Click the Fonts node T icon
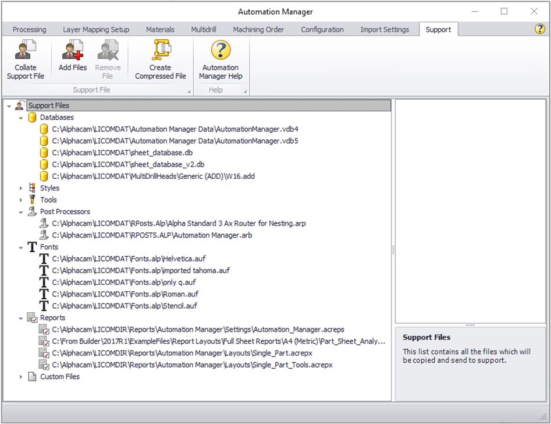Viewport: 551px width, 424px height. pos(33,247)
